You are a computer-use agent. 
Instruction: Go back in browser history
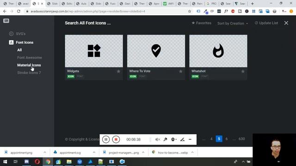[5, 11]
